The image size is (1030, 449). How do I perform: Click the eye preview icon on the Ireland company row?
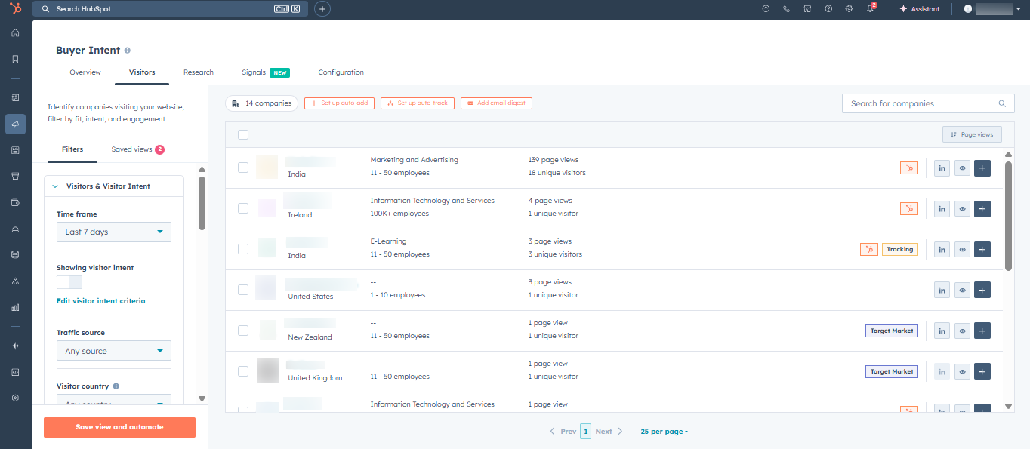click(x=962, y=208)
